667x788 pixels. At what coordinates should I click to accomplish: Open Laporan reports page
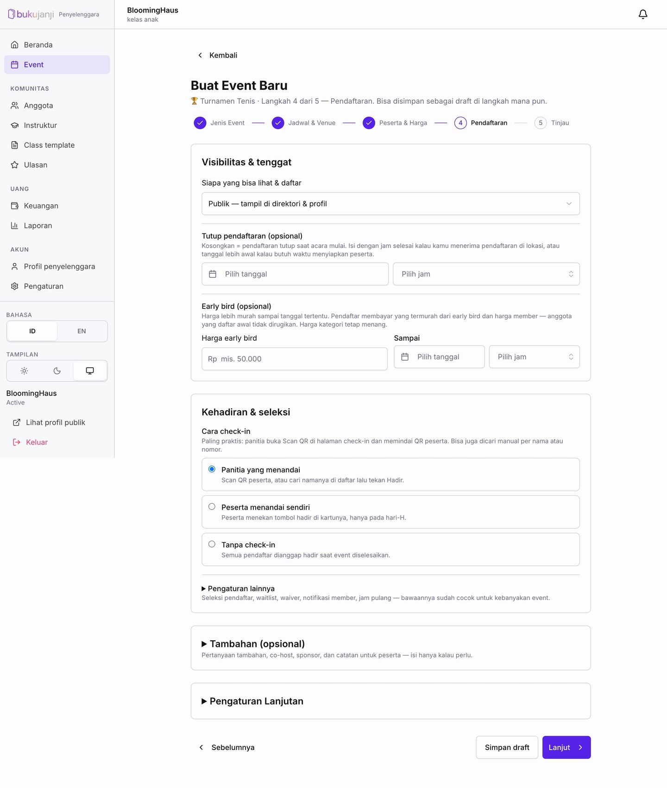tap(57, 226)
